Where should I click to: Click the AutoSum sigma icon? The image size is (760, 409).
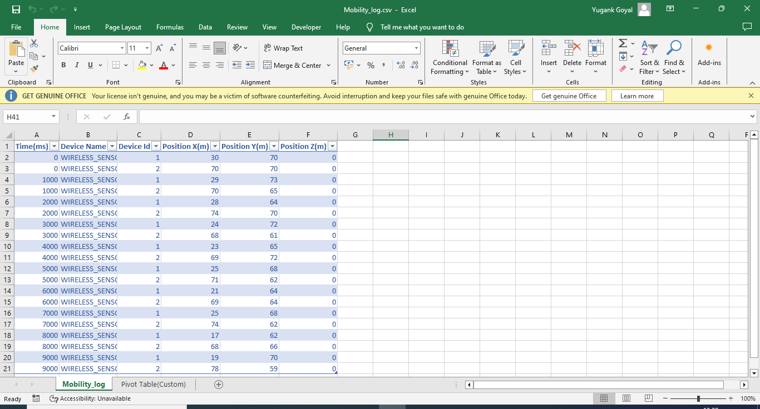(623, 43)
